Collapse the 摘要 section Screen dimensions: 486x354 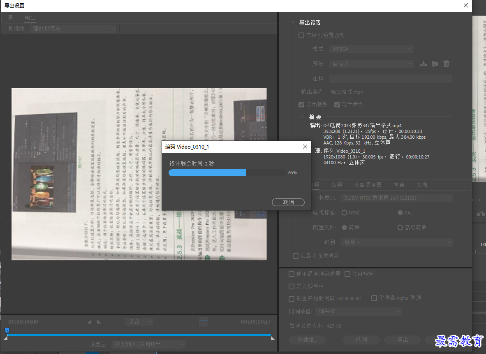click(x=303, y=117)
